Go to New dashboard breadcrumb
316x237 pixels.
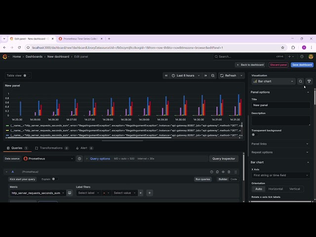58,57
